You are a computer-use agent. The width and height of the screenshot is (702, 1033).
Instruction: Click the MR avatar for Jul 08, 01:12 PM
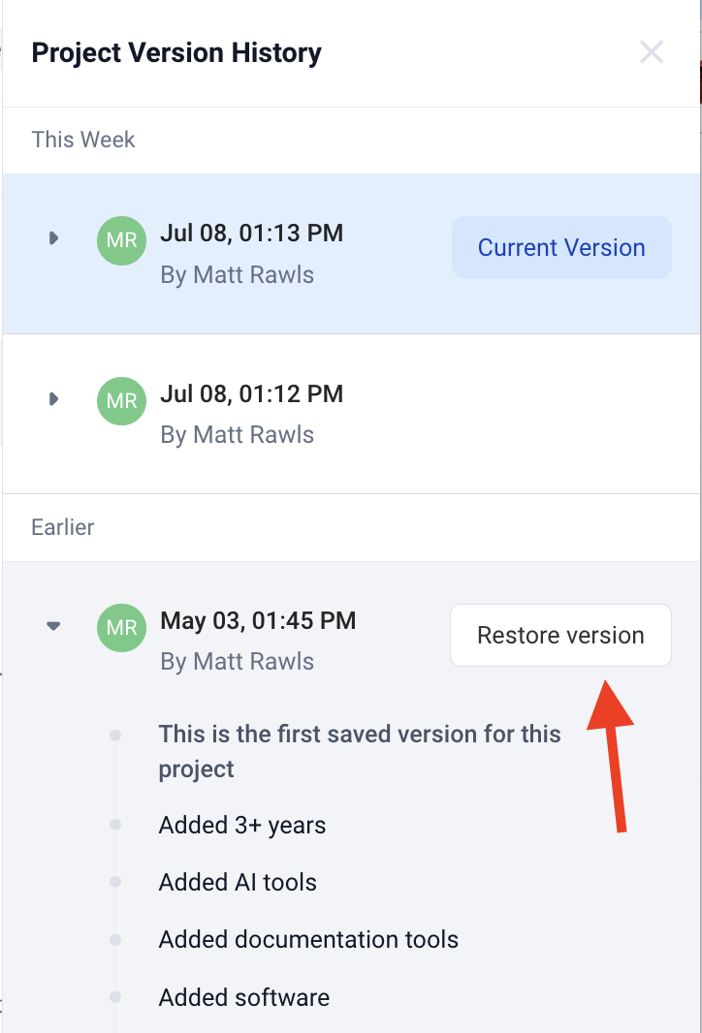click(x=121, y=400)
